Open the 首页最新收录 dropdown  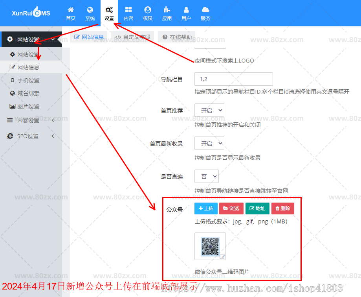pos(209,143)
